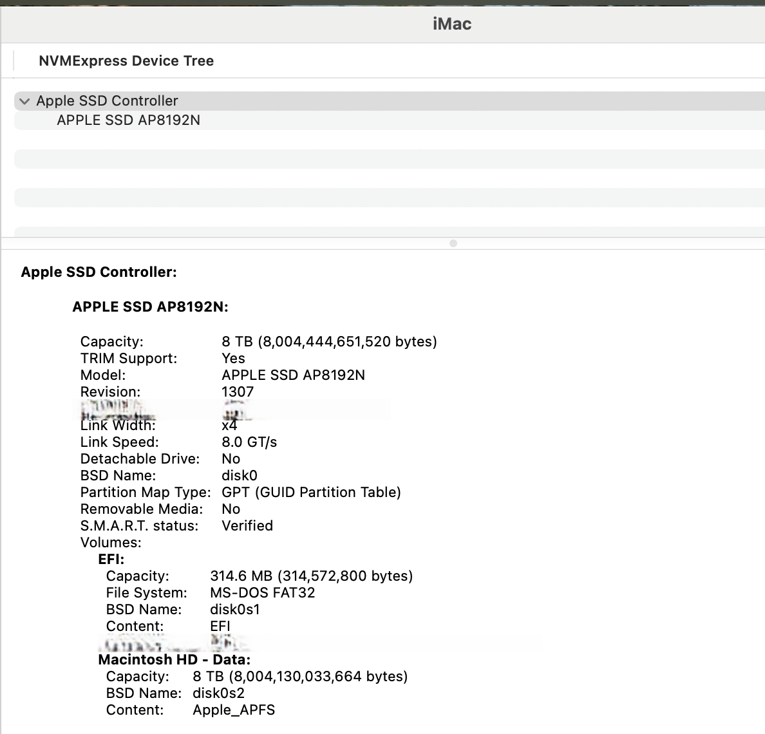This screenshot has width=765, height=734.
Task: Click the Detachable Drive value No
Action: [x=231, y=459]
